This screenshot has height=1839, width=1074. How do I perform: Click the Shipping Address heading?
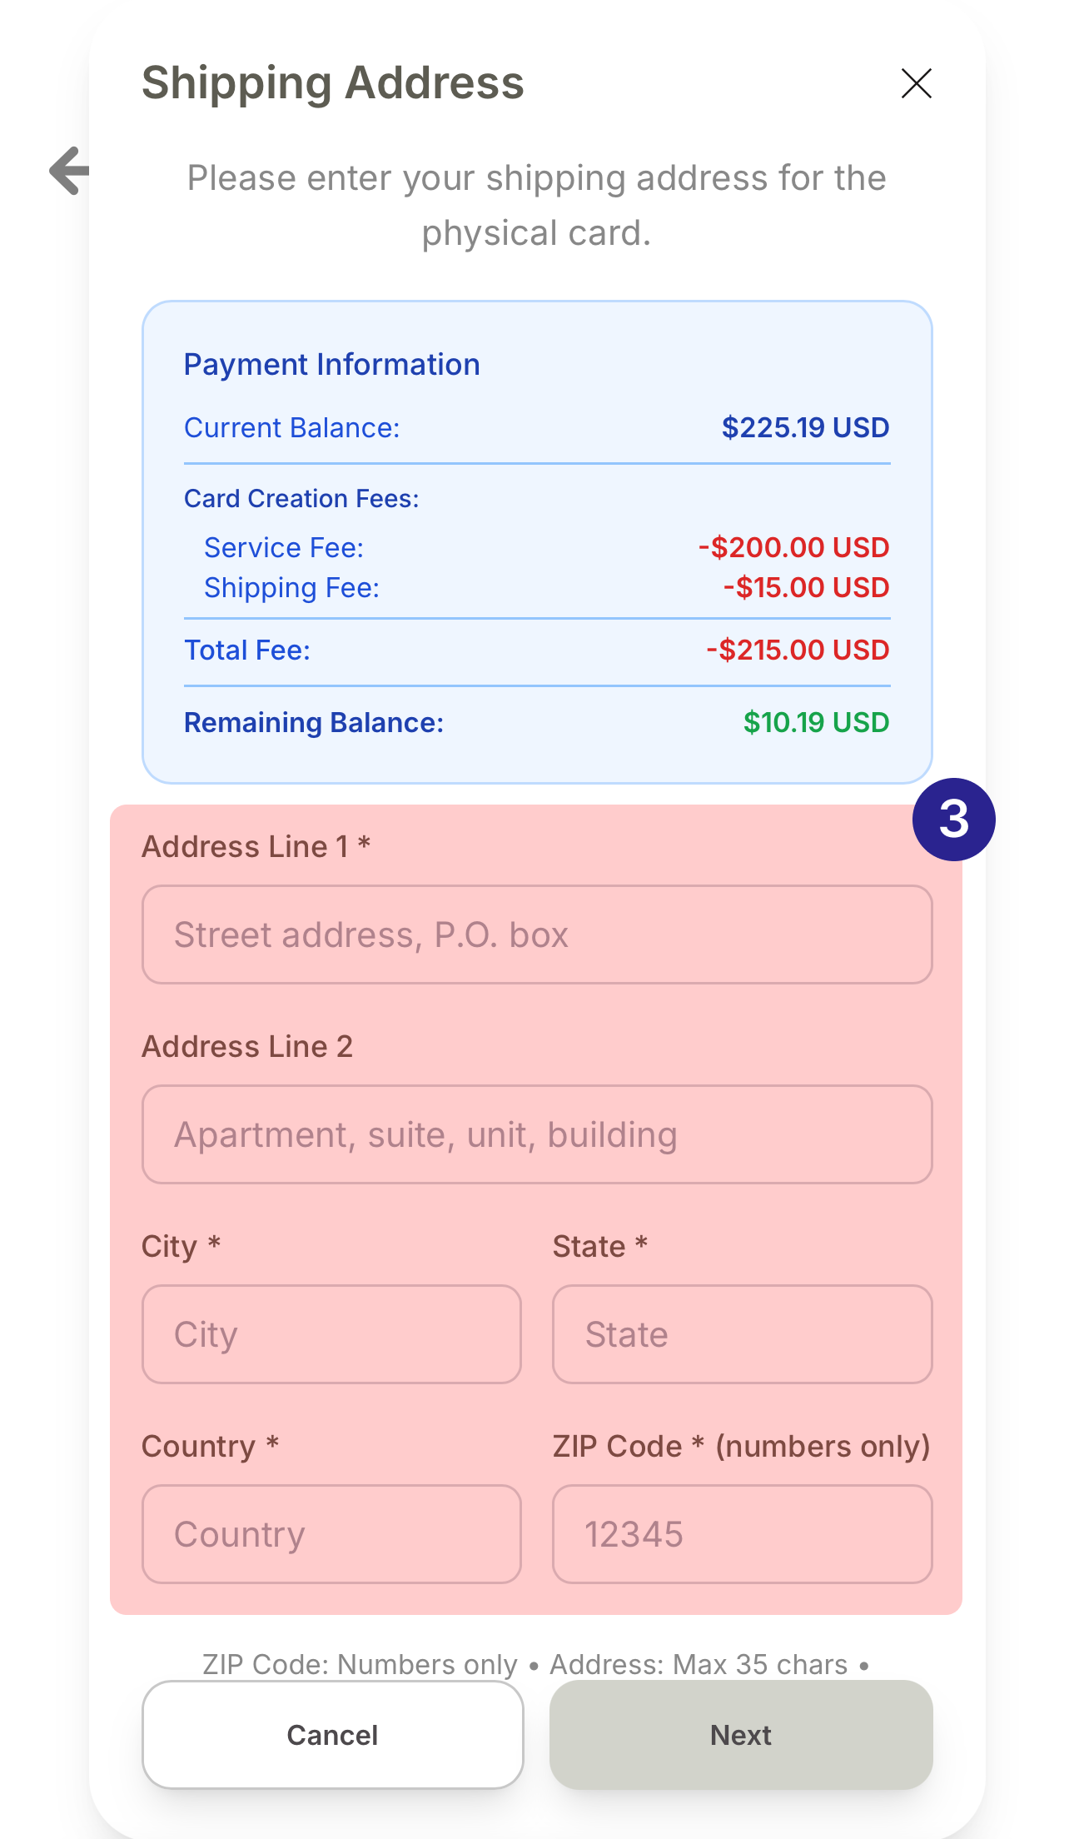point(333,83)
